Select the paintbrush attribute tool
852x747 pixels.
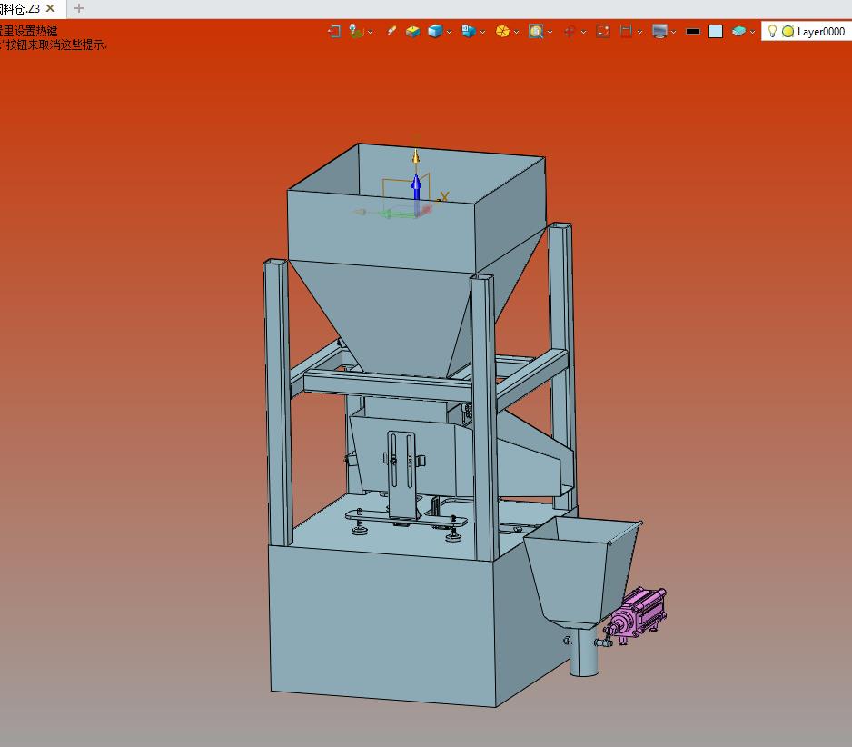(x=391, y=32)
